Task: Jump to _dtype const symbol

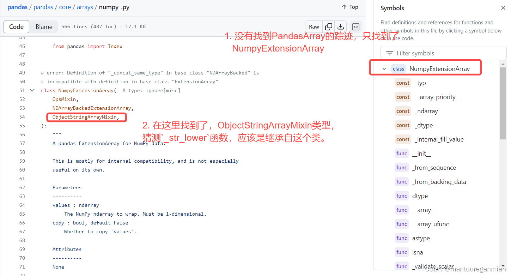Action: pyautogui.click(x=424, y=125)
